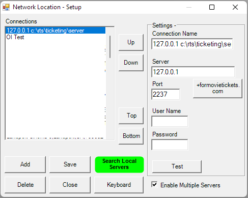The width and height of the screenshot is (248, 198).
Task: Click into the Connection Name field
Action: (192, 44)
